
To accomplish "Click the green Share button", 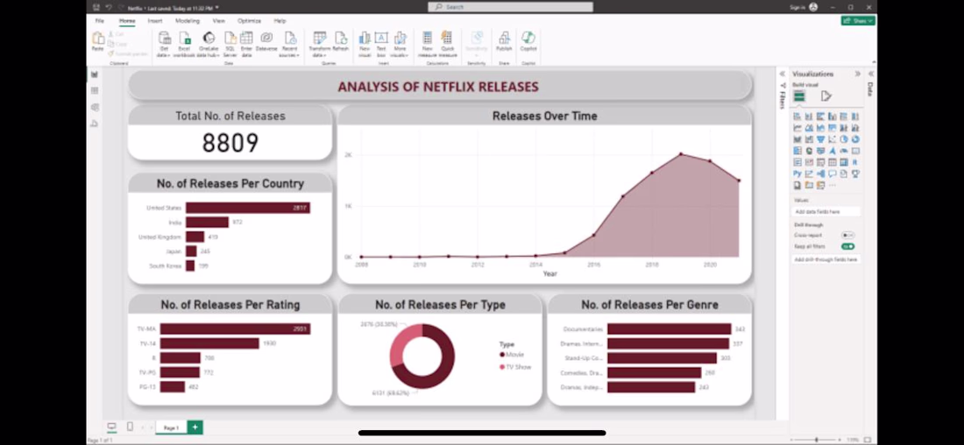I will (x=858, y=21).
